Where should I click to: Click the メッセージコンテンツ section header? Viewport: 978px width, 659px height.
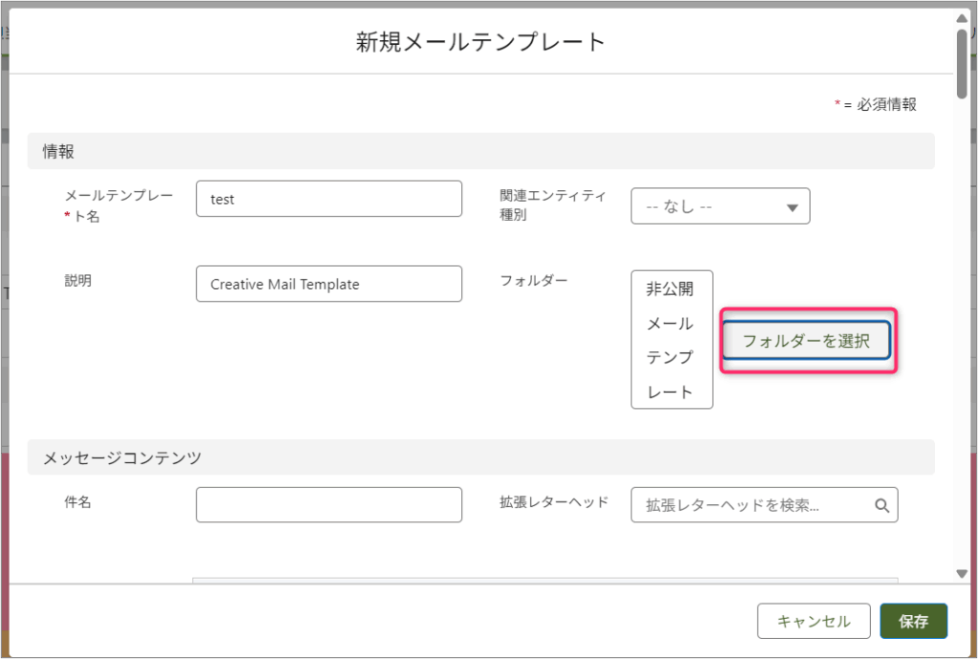pos(122,457)
